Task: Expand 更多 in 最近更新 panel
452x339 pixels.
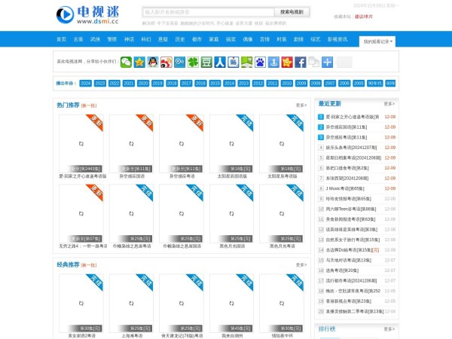Action: (x=389, y=104)
